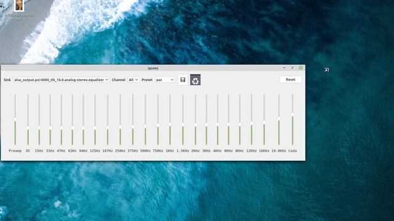Maximize the qpaeq window
394x221 pixels.
click(x=292, y=68)
